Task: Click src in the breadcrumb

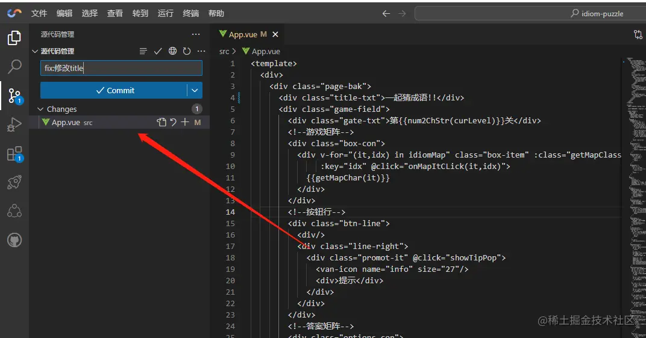Action: coord(224,51)
